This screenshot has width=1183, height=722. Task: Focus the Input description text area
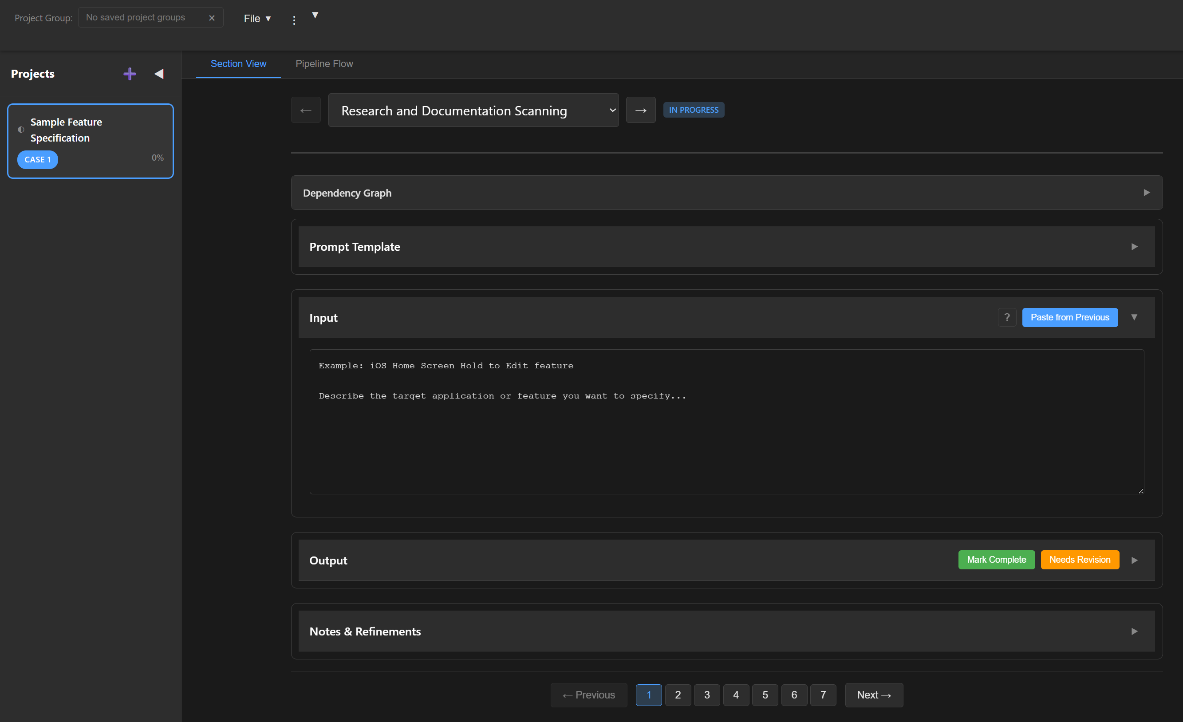click(x=726, y=422)
